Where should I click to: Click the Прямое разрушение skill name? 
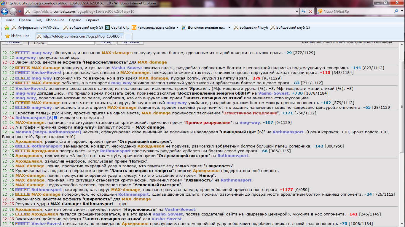coord(208,123)
